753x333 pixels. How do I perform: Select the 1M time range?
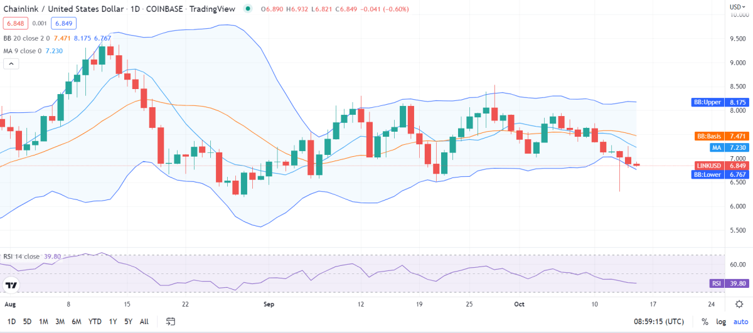coord(44,321)
